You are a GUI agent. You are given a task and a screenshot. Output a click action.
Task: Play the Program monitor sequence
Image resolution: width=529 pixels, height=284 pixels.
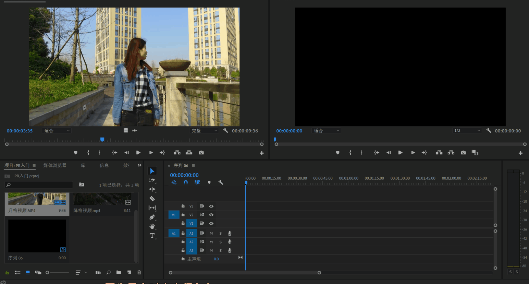(x=400, y=153)
